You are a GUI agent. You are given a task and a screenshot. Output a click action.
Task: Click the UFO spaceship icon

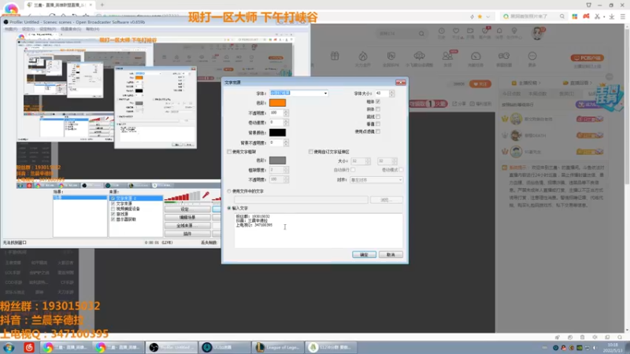pos(419,56)
